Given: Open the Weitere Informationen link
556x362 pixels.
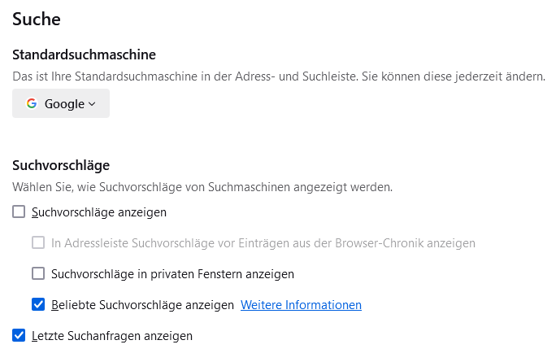Looking at the screenshot, I should (301, 305).
